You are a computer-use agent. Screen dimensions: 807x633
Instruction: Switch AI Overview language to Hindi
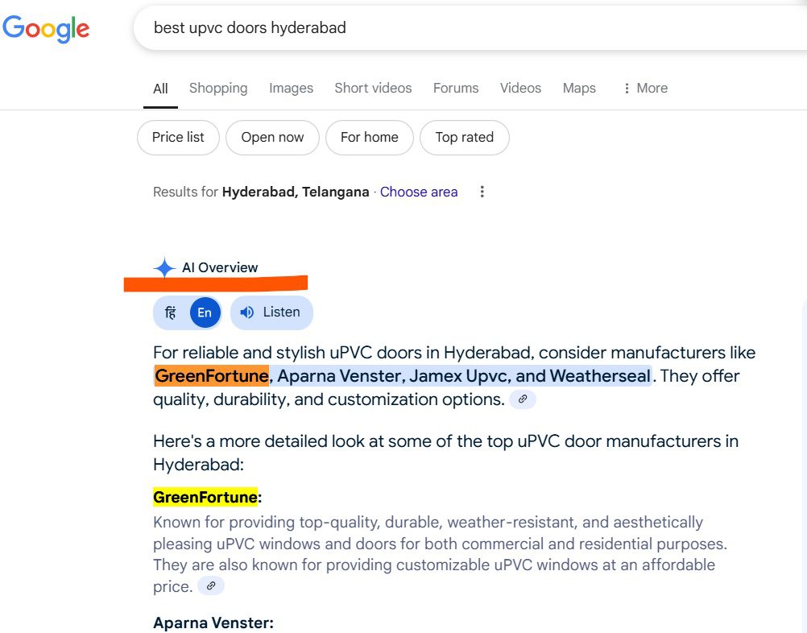coord(171,312)
